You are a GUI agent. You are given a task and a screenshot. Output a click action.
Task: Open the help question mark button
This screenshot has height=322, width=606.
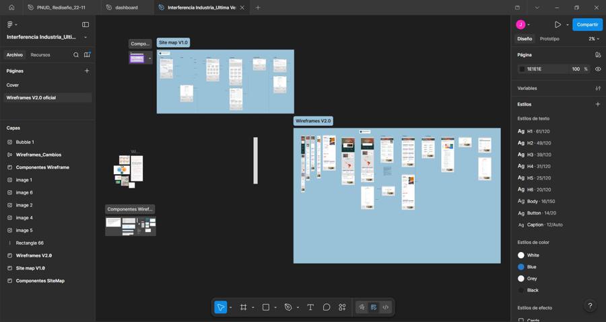click(590, 306)
